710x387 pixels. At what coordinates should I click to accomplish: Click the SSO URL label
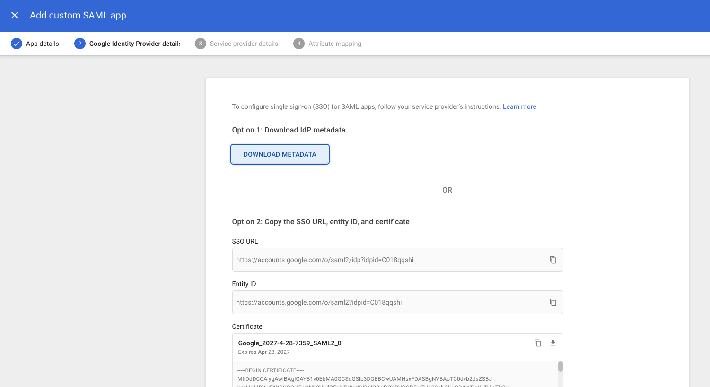245,241
